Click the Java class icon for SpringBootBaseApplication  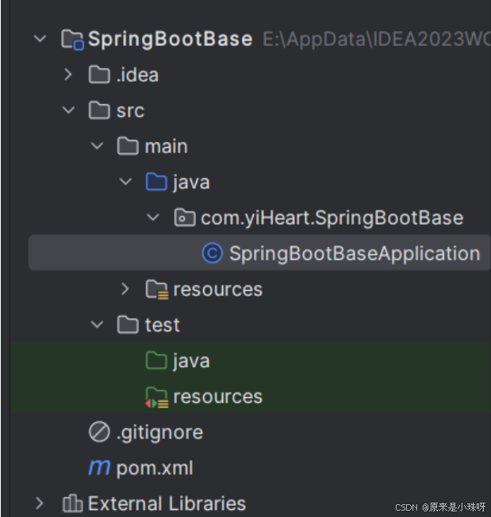pyautogui.click(x=212, y=253)
